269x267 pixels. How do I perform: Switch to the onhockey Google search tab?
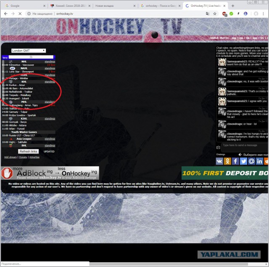(161, 6)
